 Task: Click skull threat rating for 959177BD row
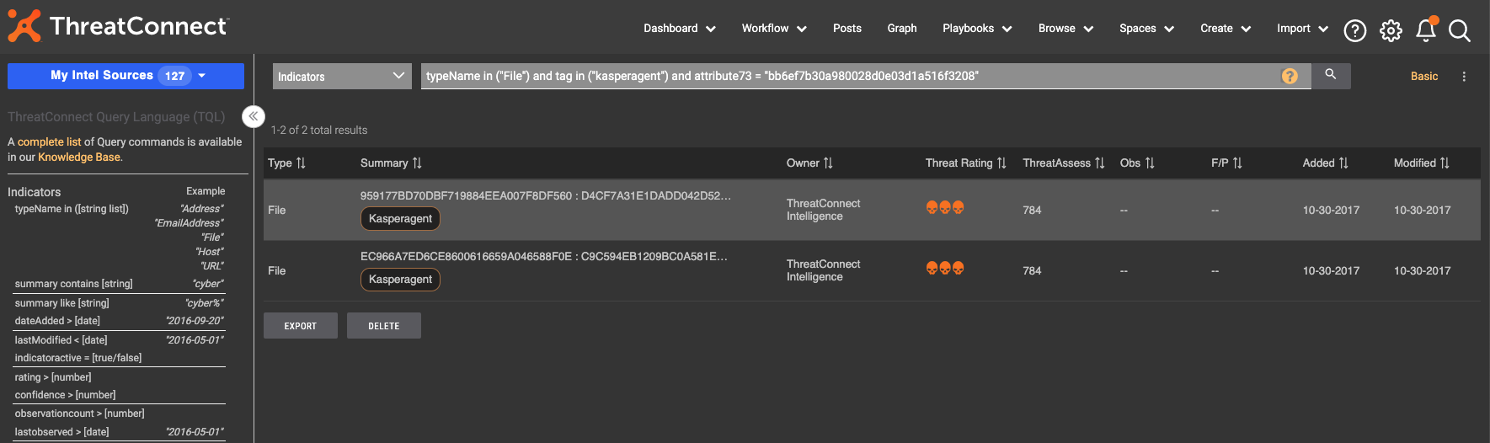945,207
